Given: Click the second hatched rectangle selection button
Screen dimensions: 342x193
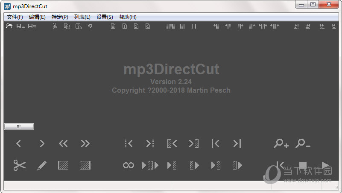Looking at the screenshot, I should (x=85, y=165).
